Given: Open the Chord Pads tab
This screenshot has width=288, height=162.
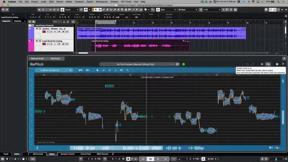Looking at the screenshot, I should (x=85, y=154).
